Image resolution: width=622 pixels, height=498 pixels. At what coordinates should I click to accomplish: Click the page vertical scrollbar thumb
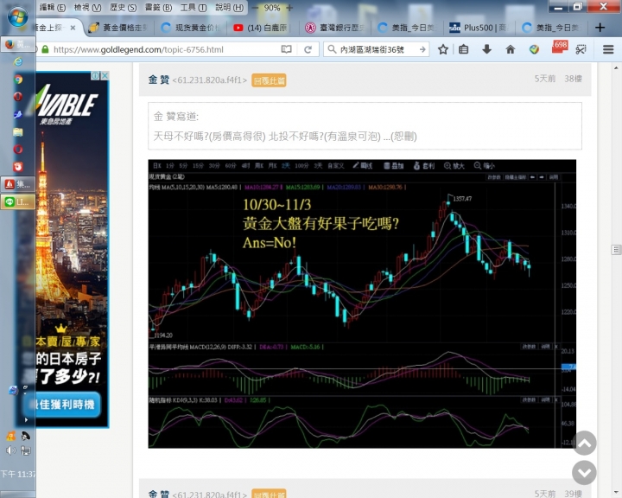coord(616,249)
